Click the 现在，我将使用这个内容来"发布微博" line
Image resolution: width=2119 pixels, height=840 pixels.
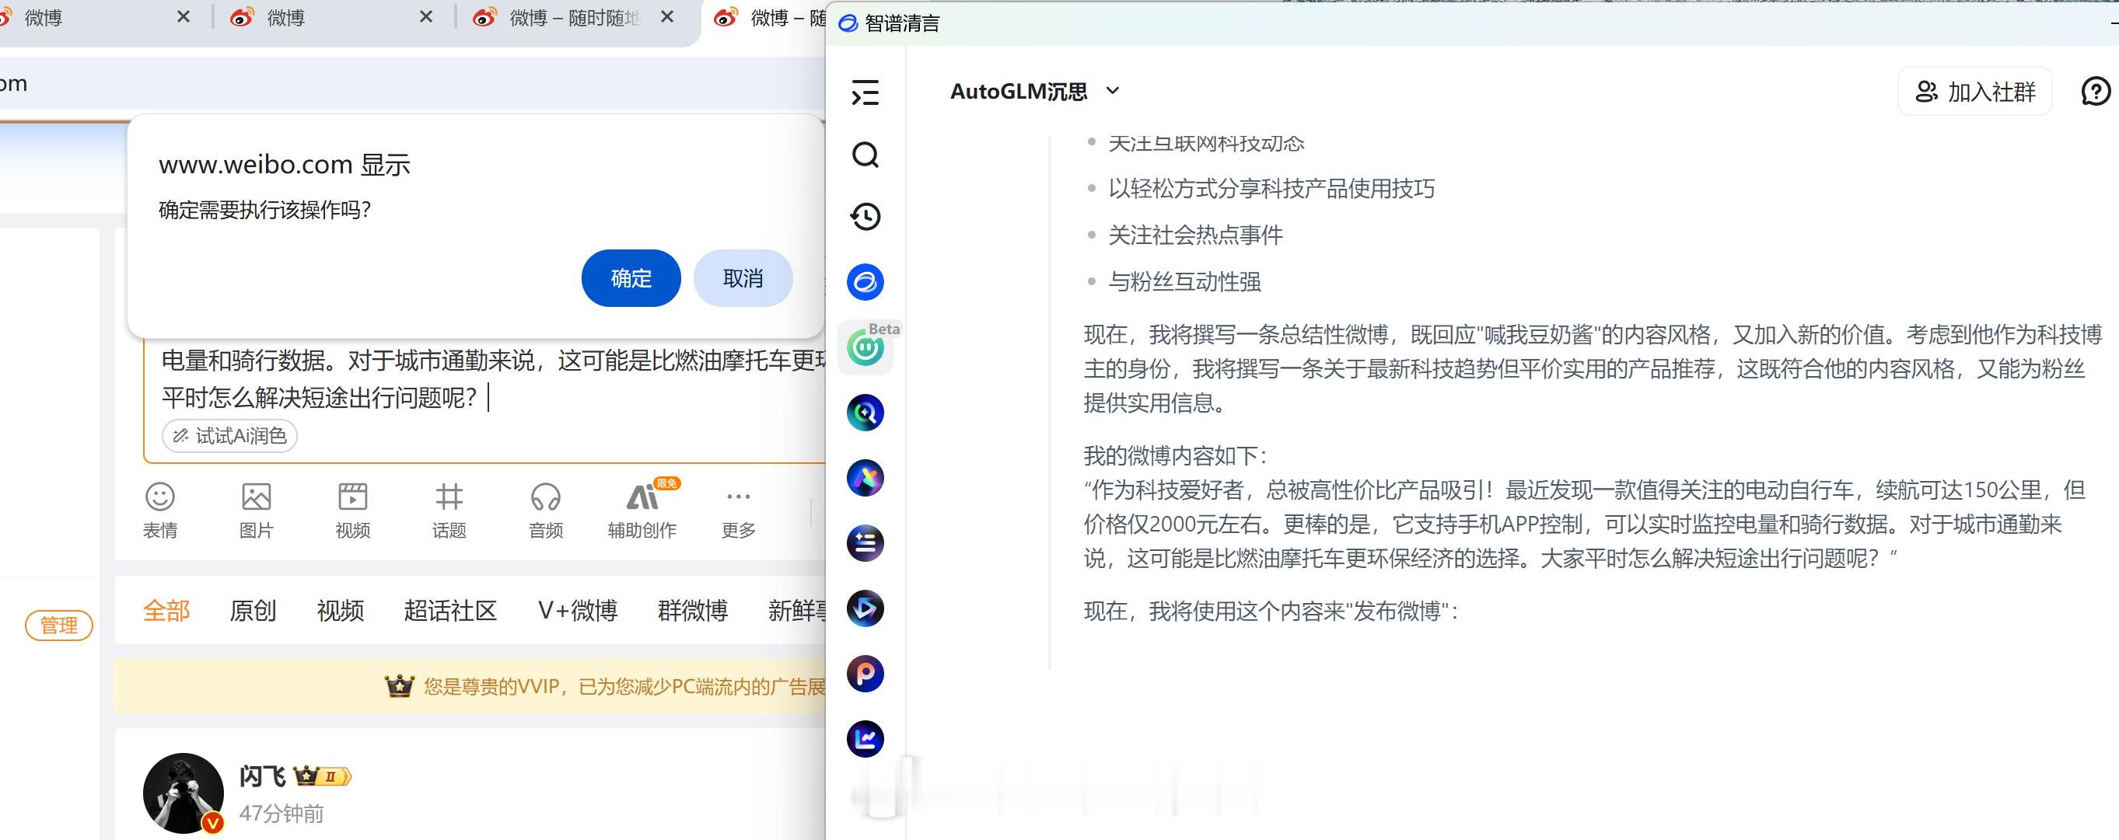(1271, 612)
